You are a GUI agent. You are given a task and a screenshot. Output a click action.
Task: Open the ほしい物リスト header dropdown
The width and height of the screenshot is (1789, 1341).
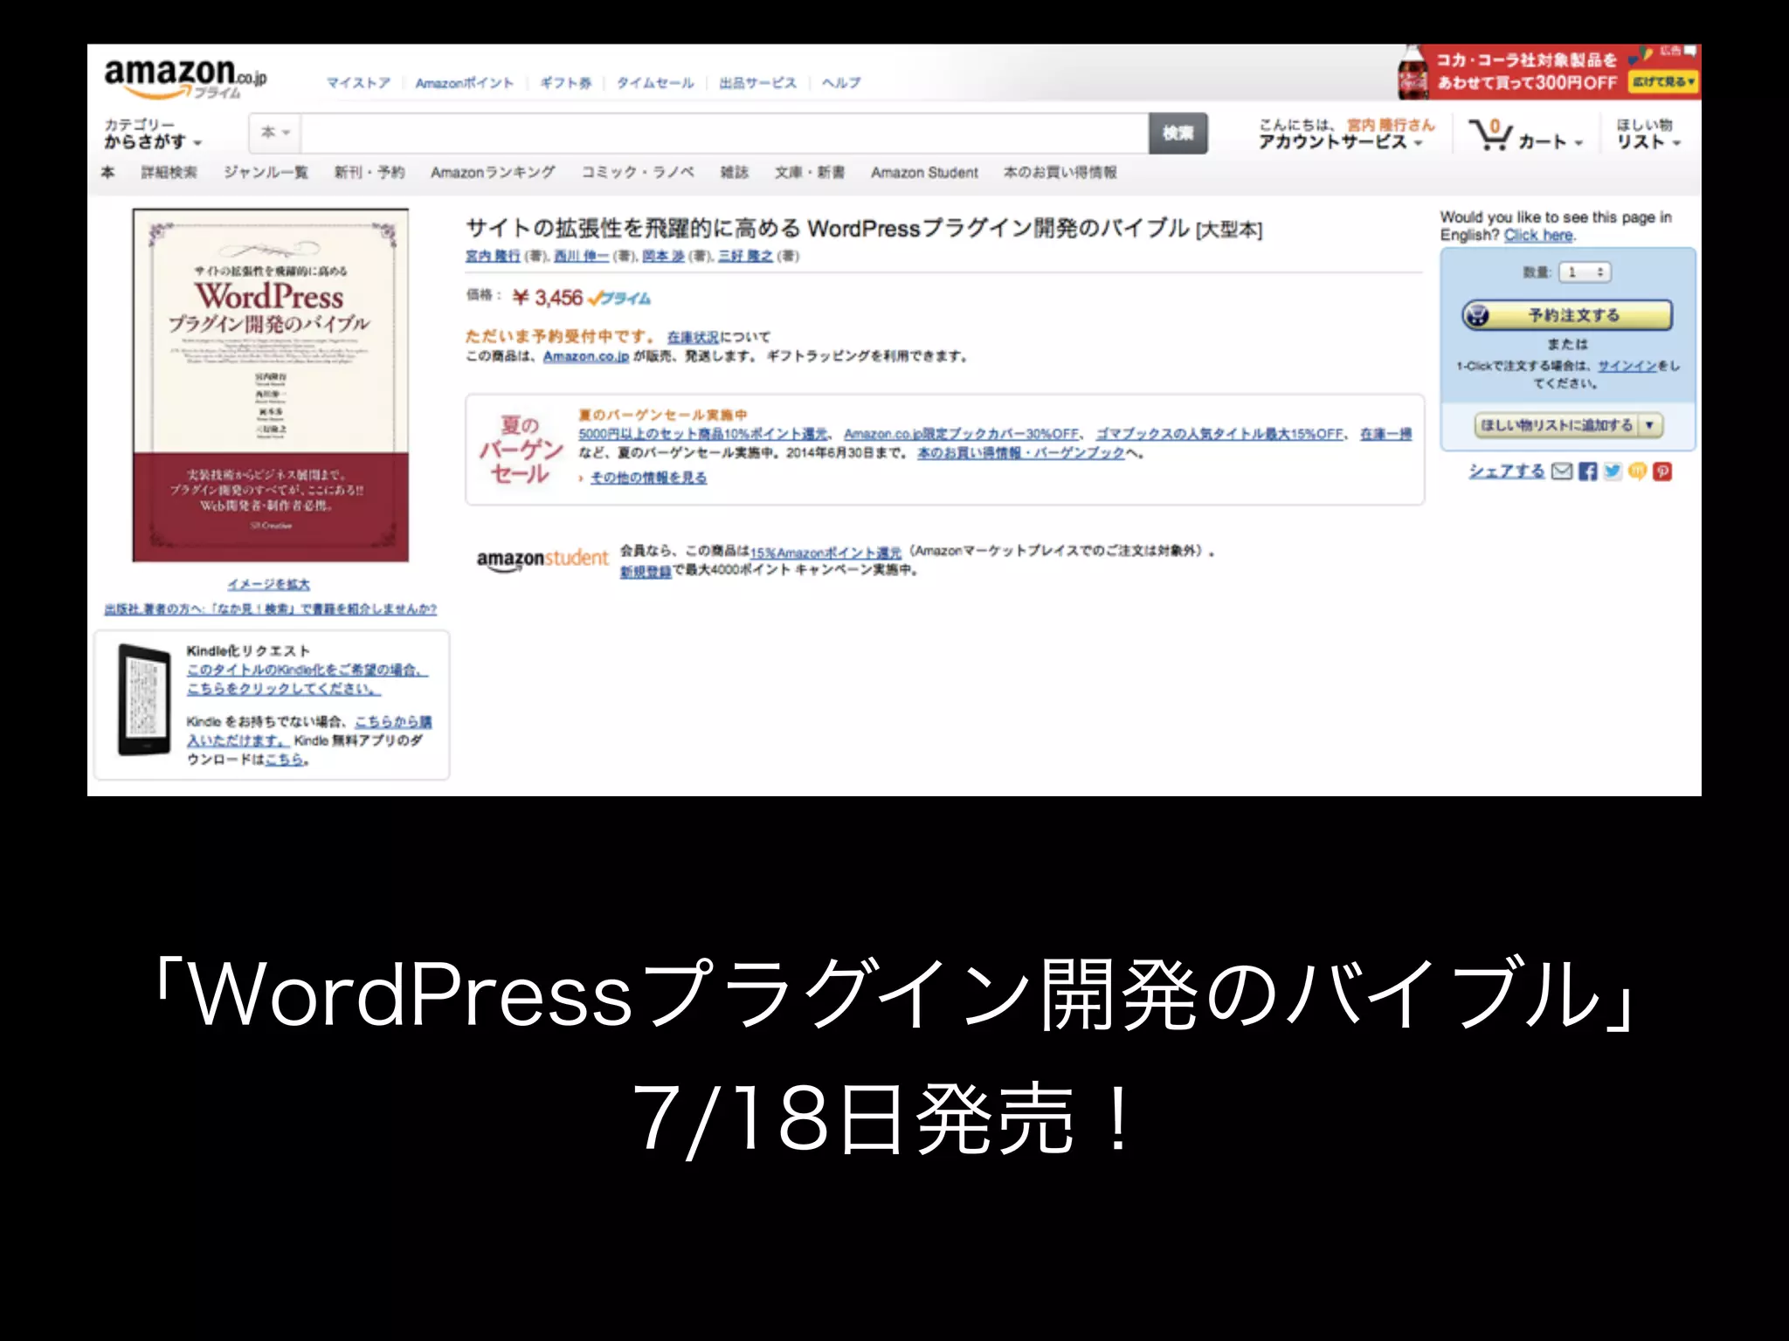(x=1648, y=134)
